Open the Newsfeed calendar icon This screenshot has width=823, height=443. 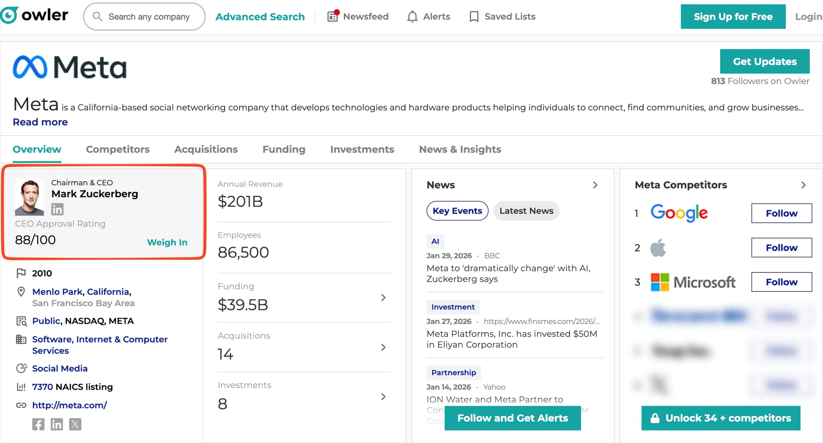coord(333,16)
